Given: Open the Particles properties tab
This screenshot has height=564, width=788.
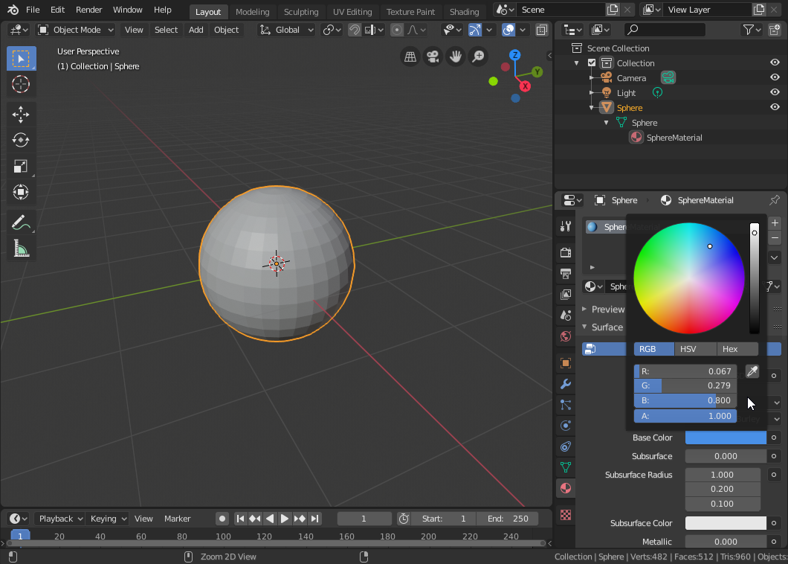Looking at the screenshot, I should pos(566,405).
